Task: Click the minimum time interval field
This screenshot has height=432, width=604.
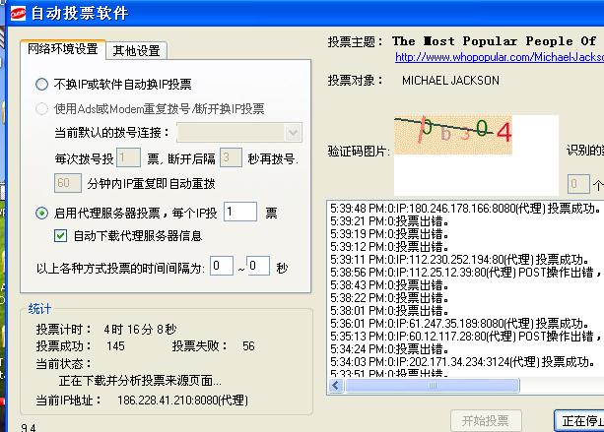Action: pyautogui.click(x=222, y=267)
